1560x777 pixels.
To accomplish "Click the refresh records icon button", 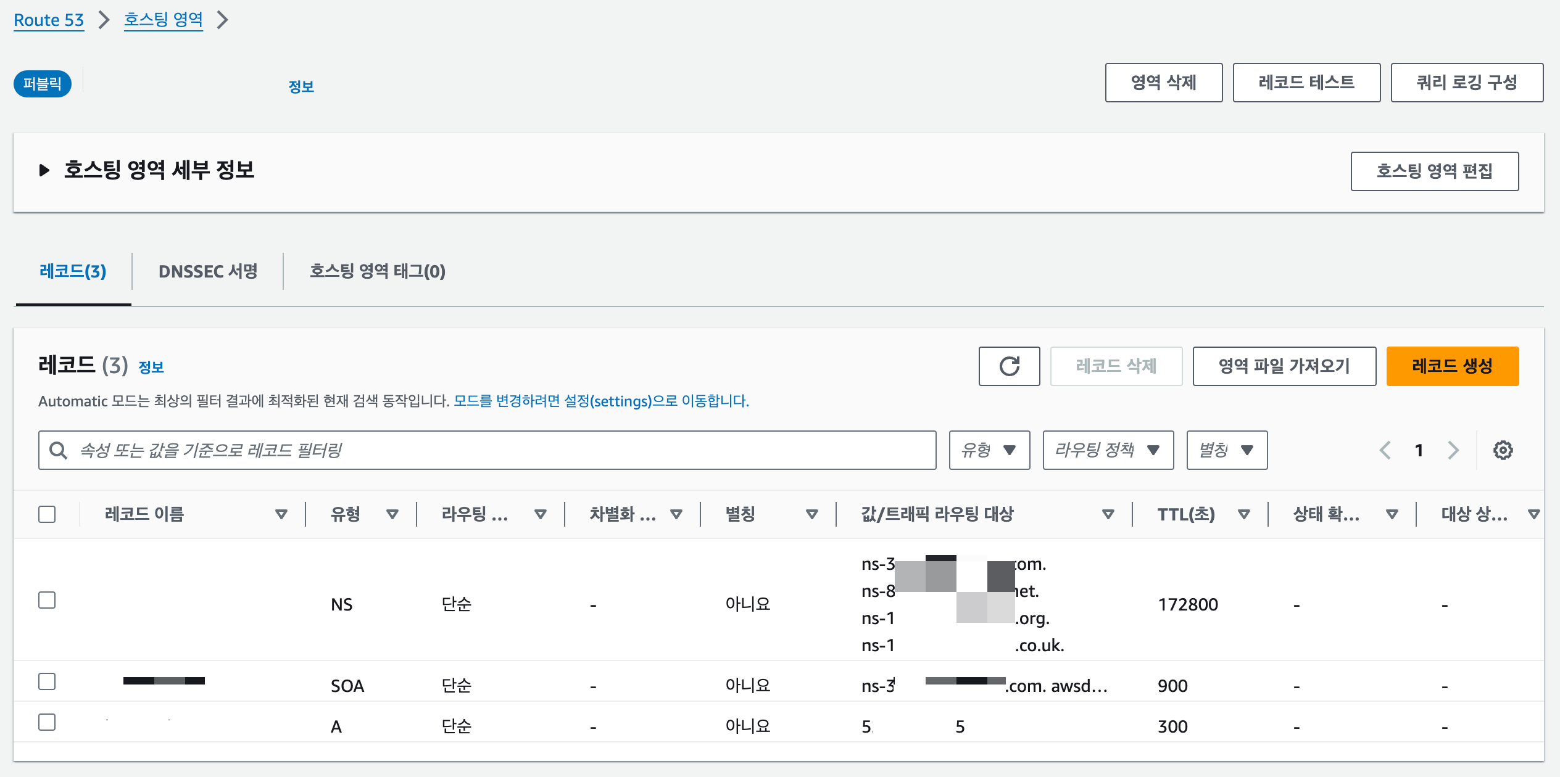I will [1009, 366].
